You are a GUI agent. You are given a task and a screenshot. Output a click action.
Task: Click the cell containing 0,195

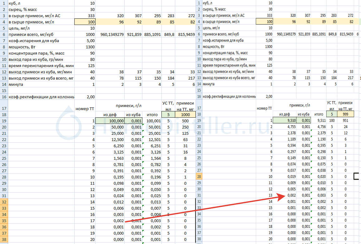[x=110, y=177]
